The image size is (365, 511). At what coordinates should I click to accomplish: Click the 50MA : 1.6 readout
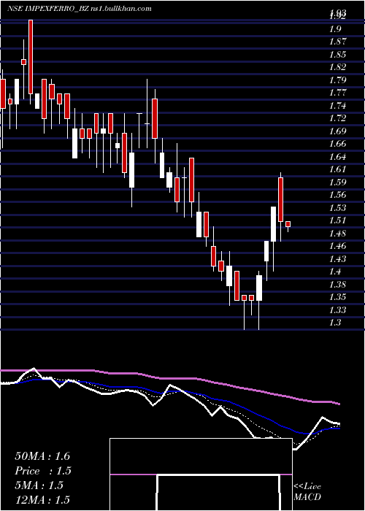[42, 456]
